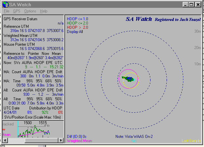This screenshot has width=204, height=147.
Task: Click the cyan Kro legend label
Action: coord(134,141)
